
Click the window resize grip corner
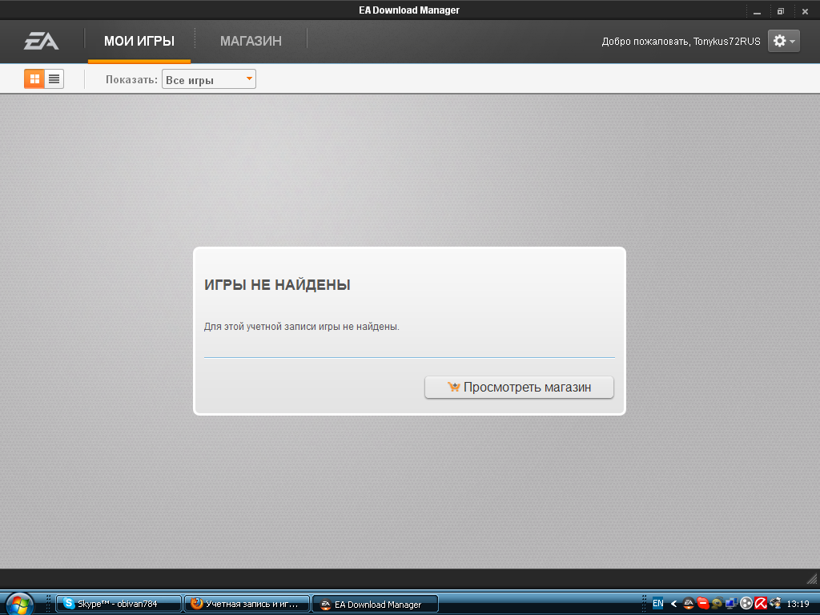pos(812,578)
